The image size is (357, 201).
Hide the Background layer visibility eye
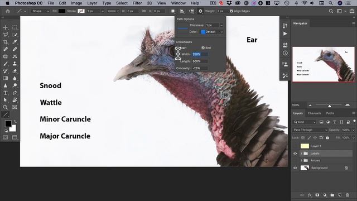pos(295,168)
